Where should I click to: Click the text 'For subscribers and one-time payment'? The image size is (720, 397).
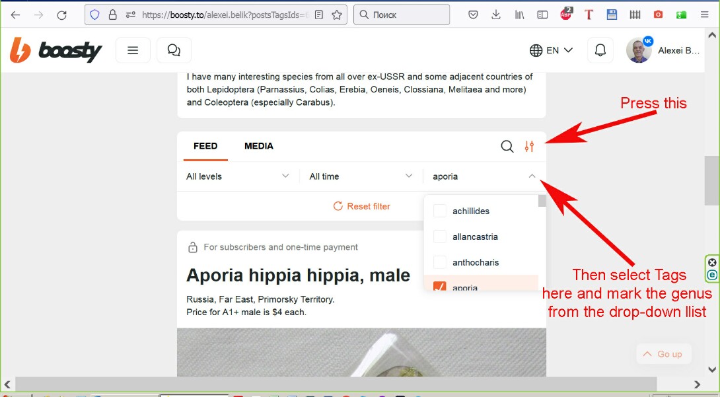tap(281, 247)
